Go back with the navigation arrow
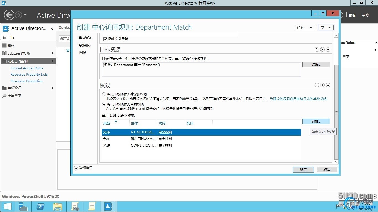Screen dimensions: 378x212 (x=9, y=15)
